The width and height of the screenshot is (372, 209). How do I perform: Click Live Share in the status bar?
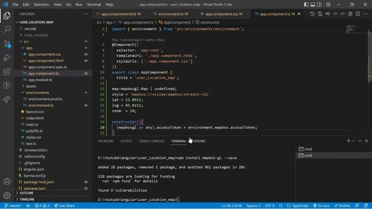65,206
